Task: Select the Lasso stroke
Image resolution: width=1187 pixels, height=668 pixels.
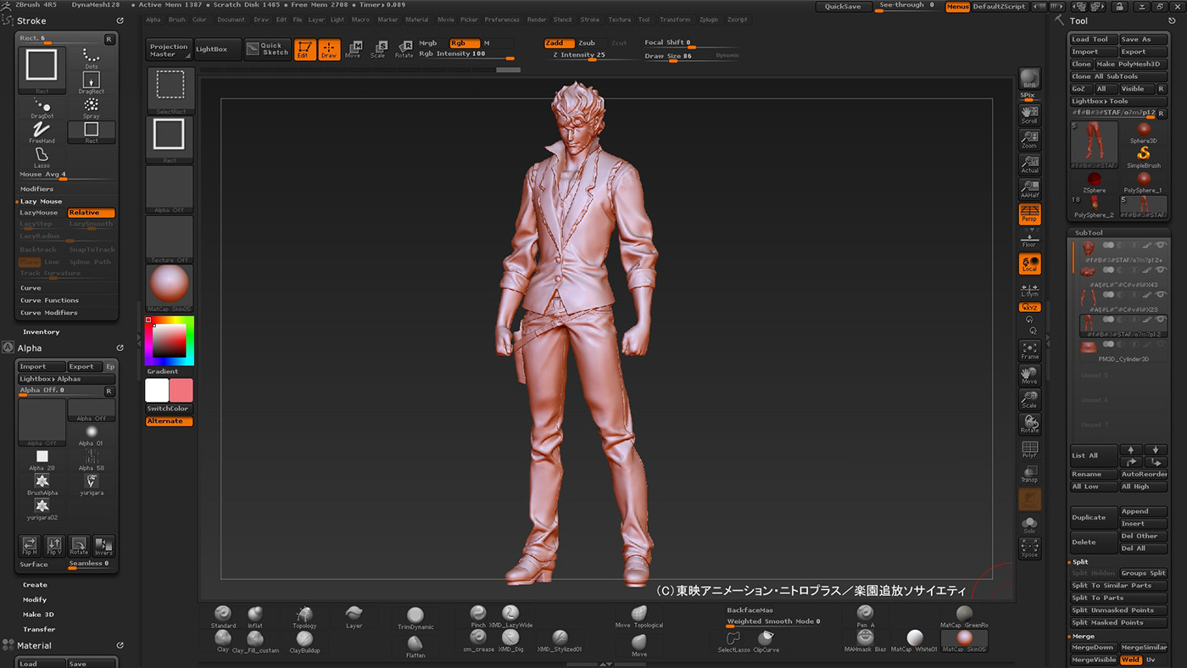Action: click(x=42, y=157)
